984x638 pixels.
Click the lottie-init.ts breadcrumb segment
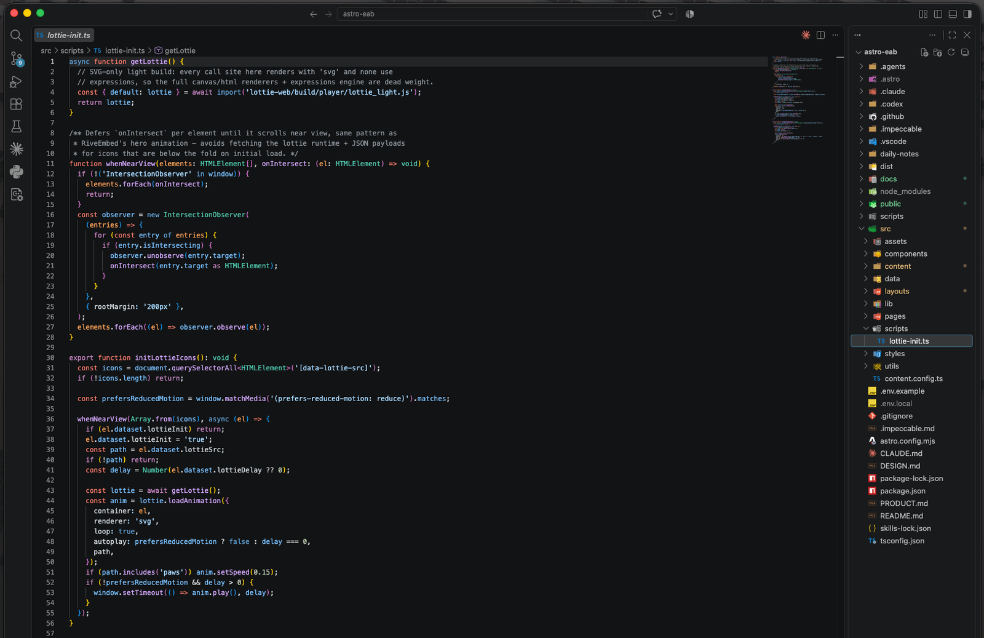(119, 50)
